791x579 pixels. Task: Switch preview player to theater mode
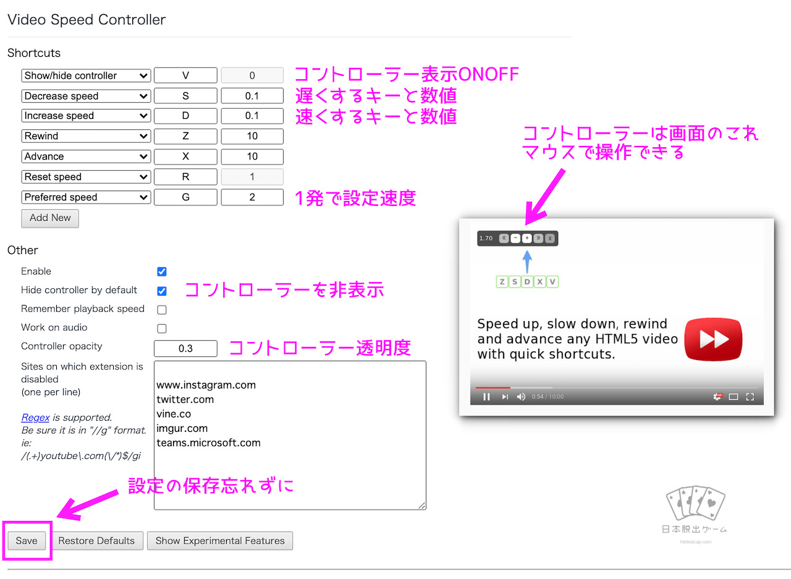(x=734, y=397)
